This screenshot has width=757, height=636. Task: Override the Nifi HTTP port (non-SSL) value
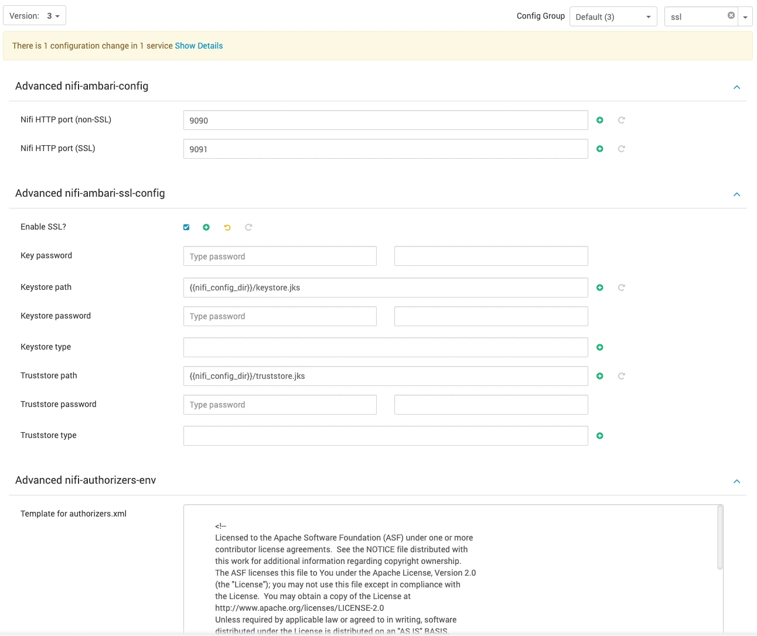[x=599, y=120]
